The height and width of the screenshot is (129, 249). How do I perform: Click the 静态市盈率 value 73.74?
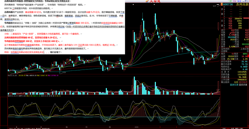click(x=244, y=64)
